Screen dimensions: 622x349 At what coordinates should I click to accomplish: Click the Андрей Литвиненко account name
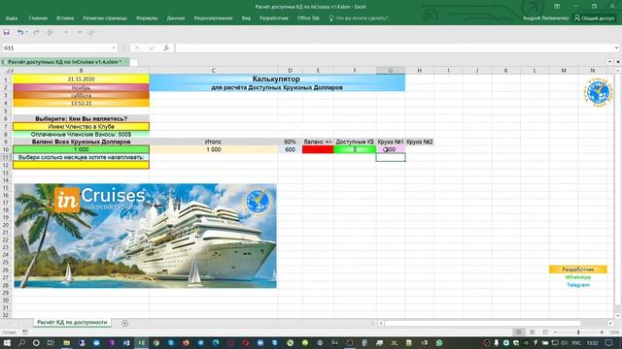click(x=545, y=18)
